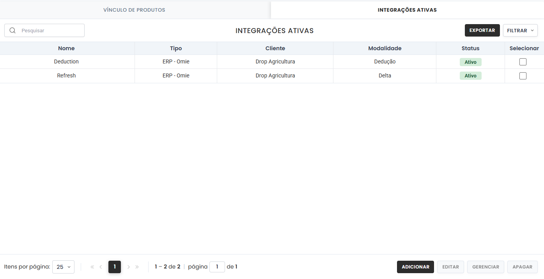Viewport: 544px width, 279px height.
Task: Click the Selecionar column header
Action: pos(524,48)
